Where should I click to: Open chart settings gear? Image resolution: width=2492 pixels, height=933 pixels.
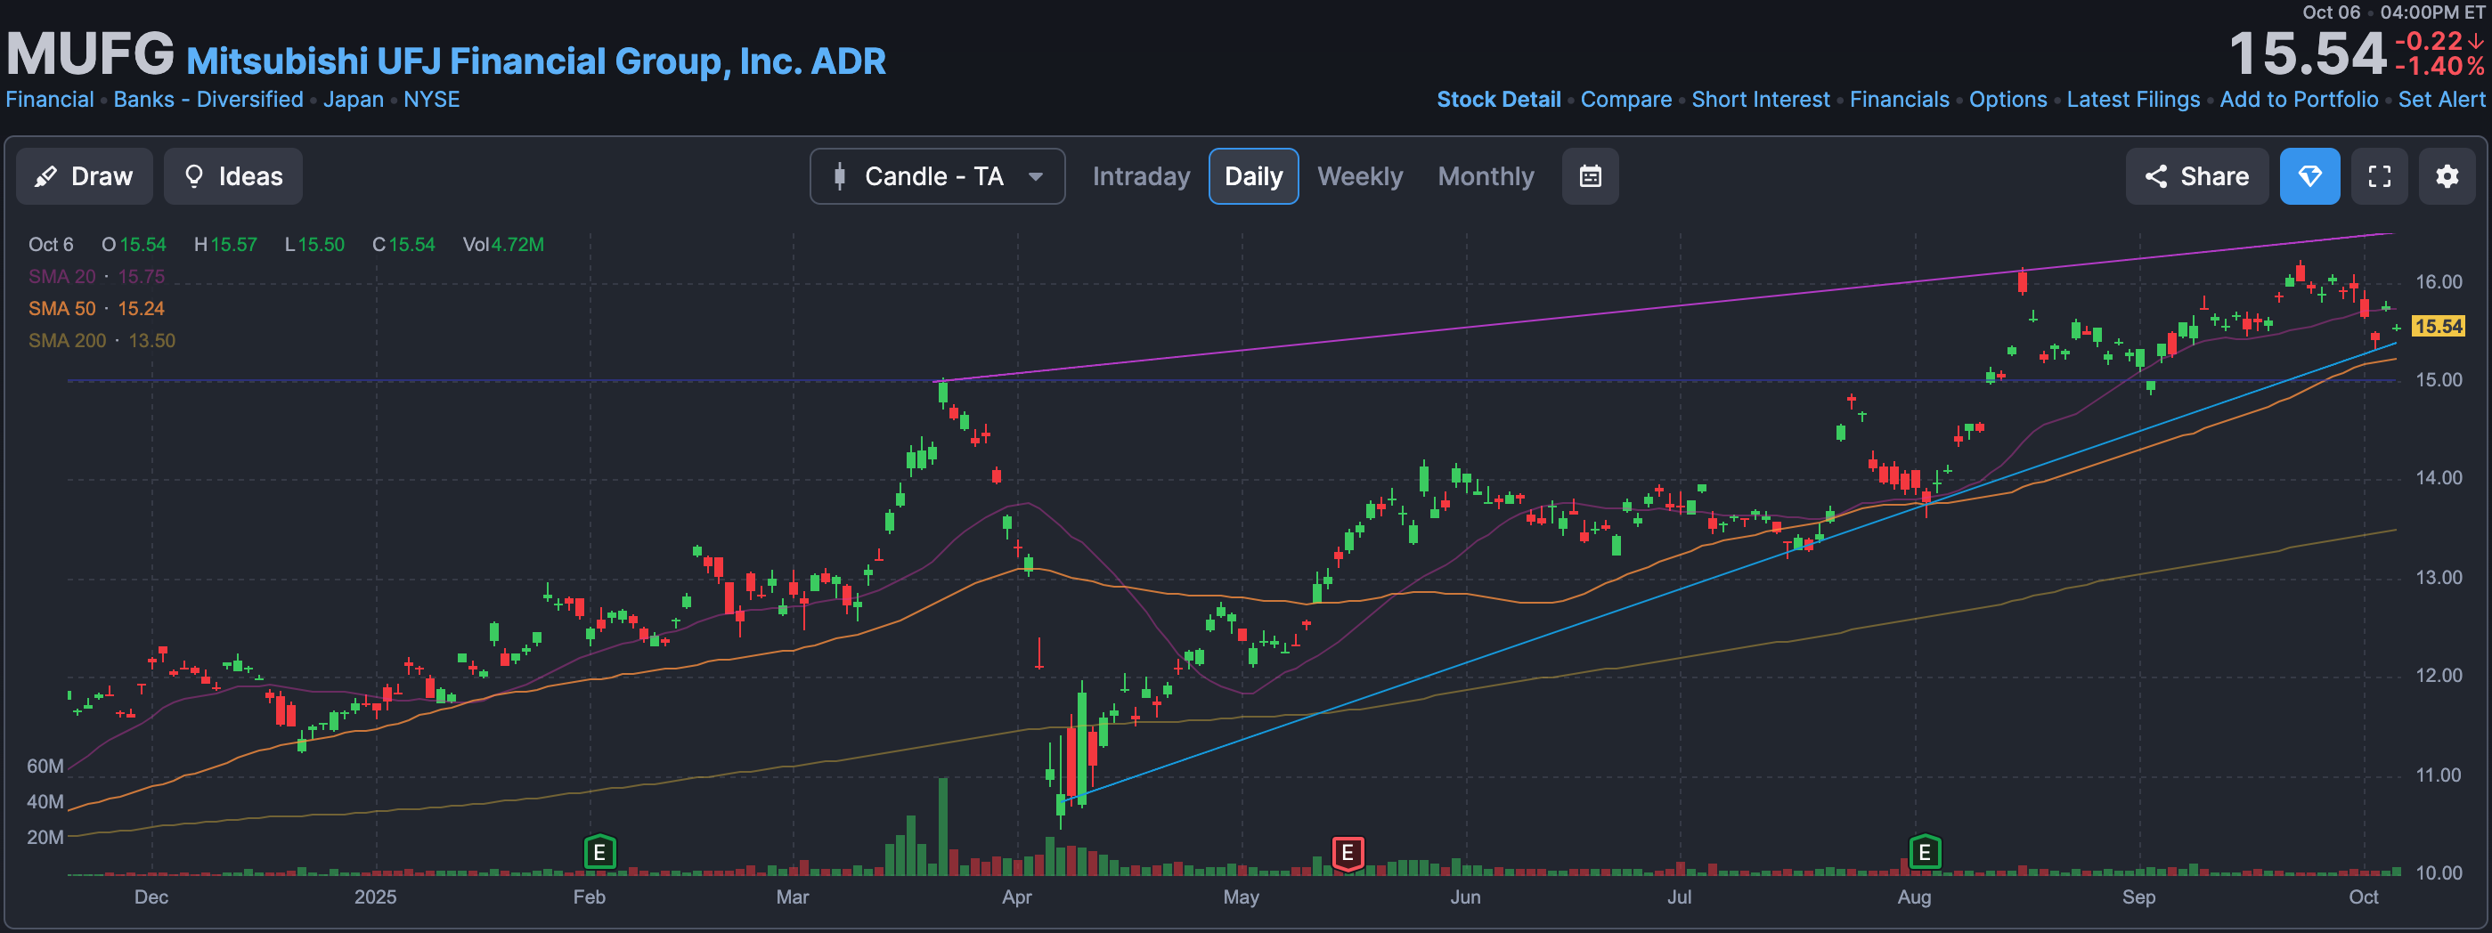[2447, 176]
